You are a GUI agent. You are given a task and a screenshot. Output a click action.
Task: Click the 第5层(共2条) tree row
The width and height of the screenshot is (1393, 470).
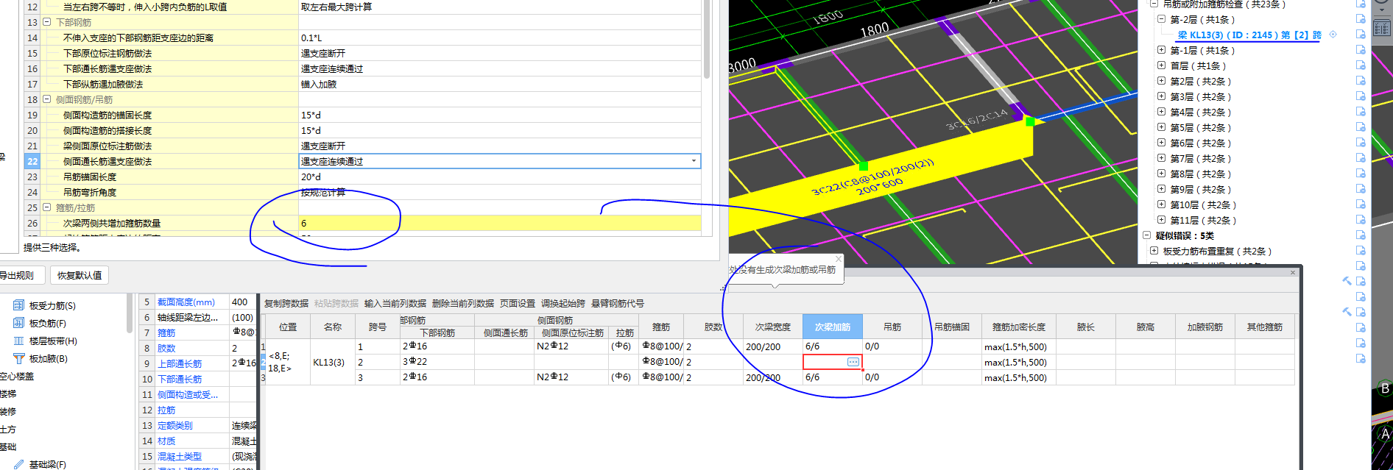click(x=1200, y=127)
